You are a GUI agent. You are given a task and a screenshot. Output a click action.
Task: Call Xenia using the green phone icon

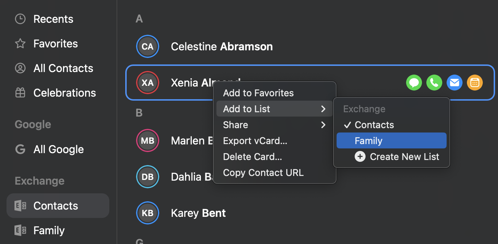434,83
